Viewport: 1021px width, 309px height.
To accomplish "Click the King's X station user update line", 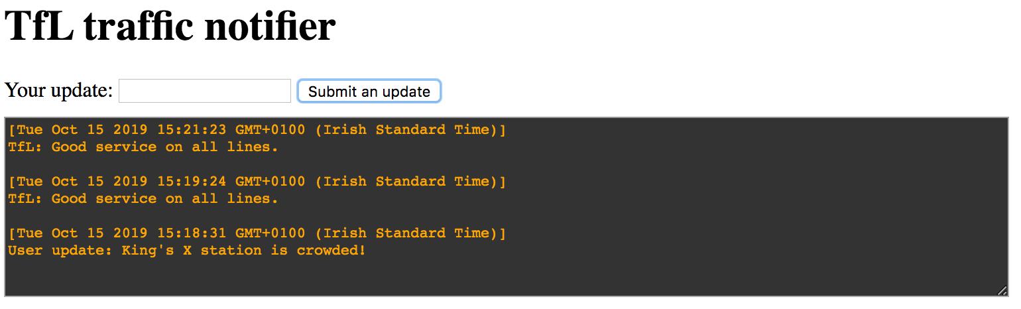I will (x=187, y=251).
